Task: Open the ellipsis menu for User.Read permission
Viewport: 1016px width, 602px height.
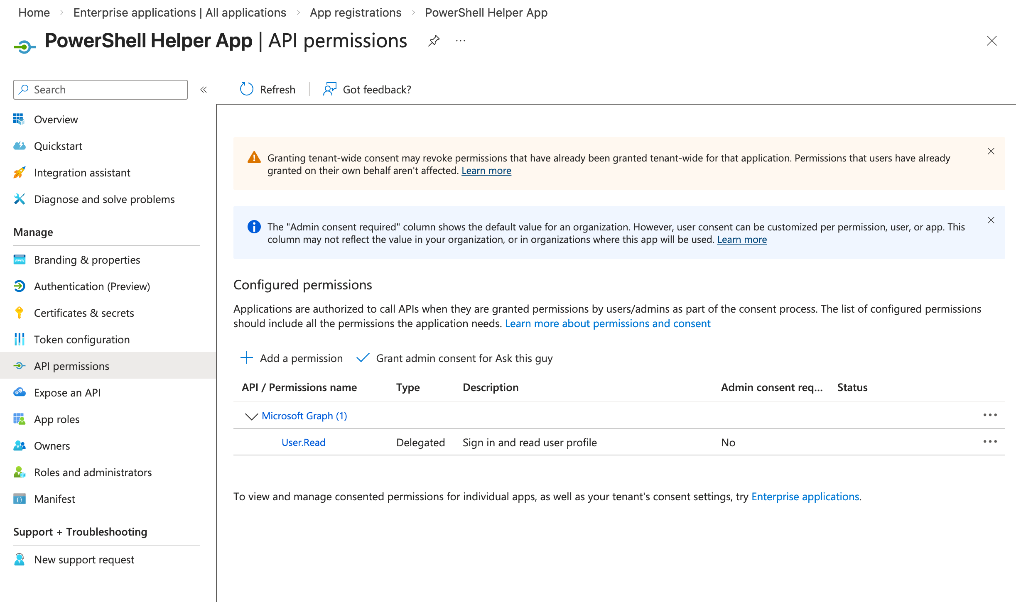Action: [991, 441]
